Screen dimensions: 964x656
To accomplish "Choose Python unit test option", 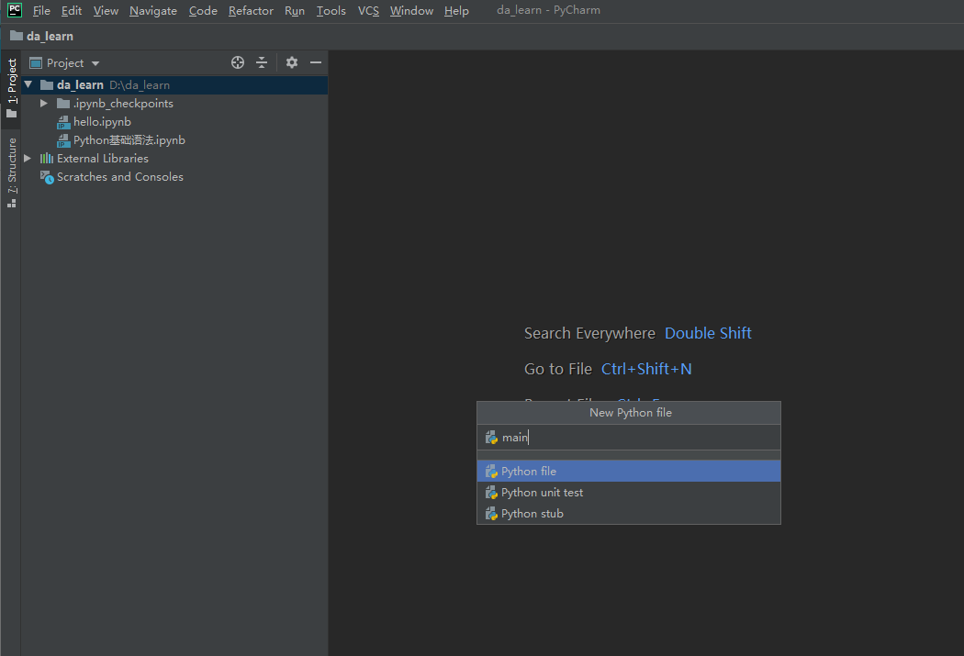I will [628, 493].
